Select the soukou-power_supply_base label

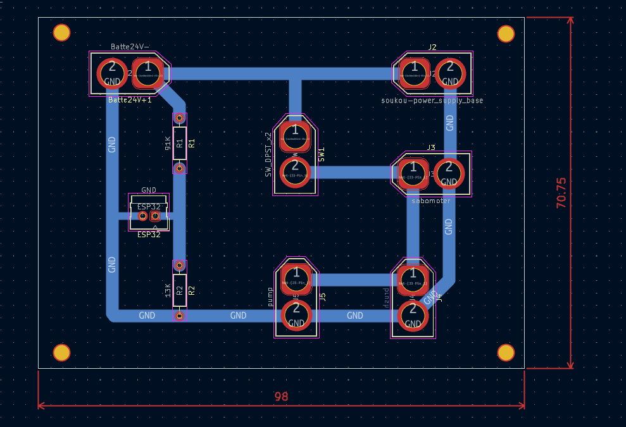pos(432,101)
